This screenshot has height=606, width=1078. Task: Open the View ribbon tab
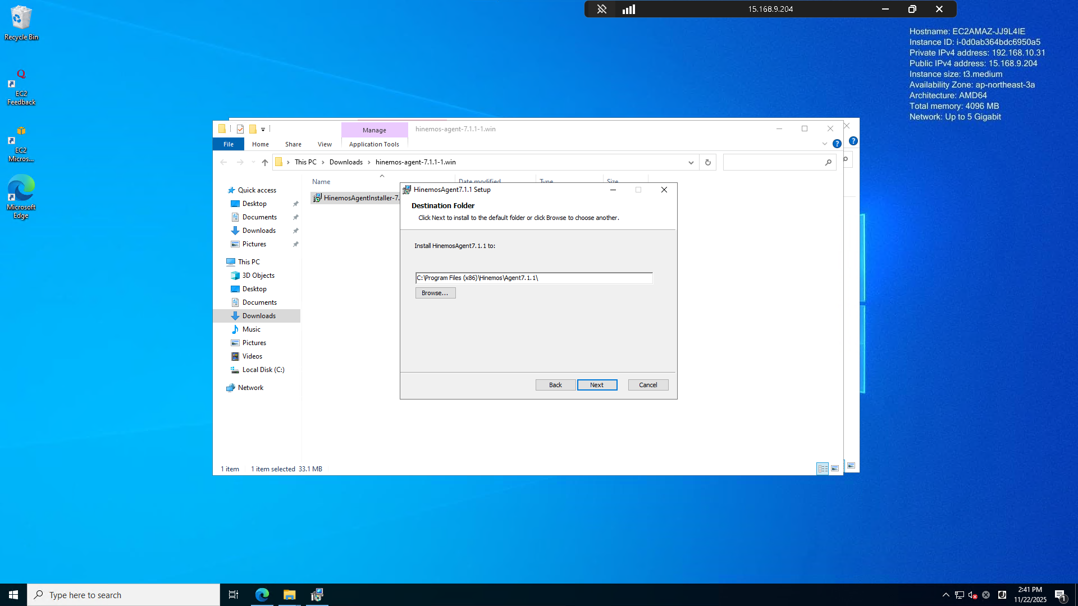325,144
